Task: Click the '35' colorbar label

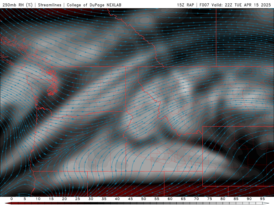Action: (x=104, y=199)
